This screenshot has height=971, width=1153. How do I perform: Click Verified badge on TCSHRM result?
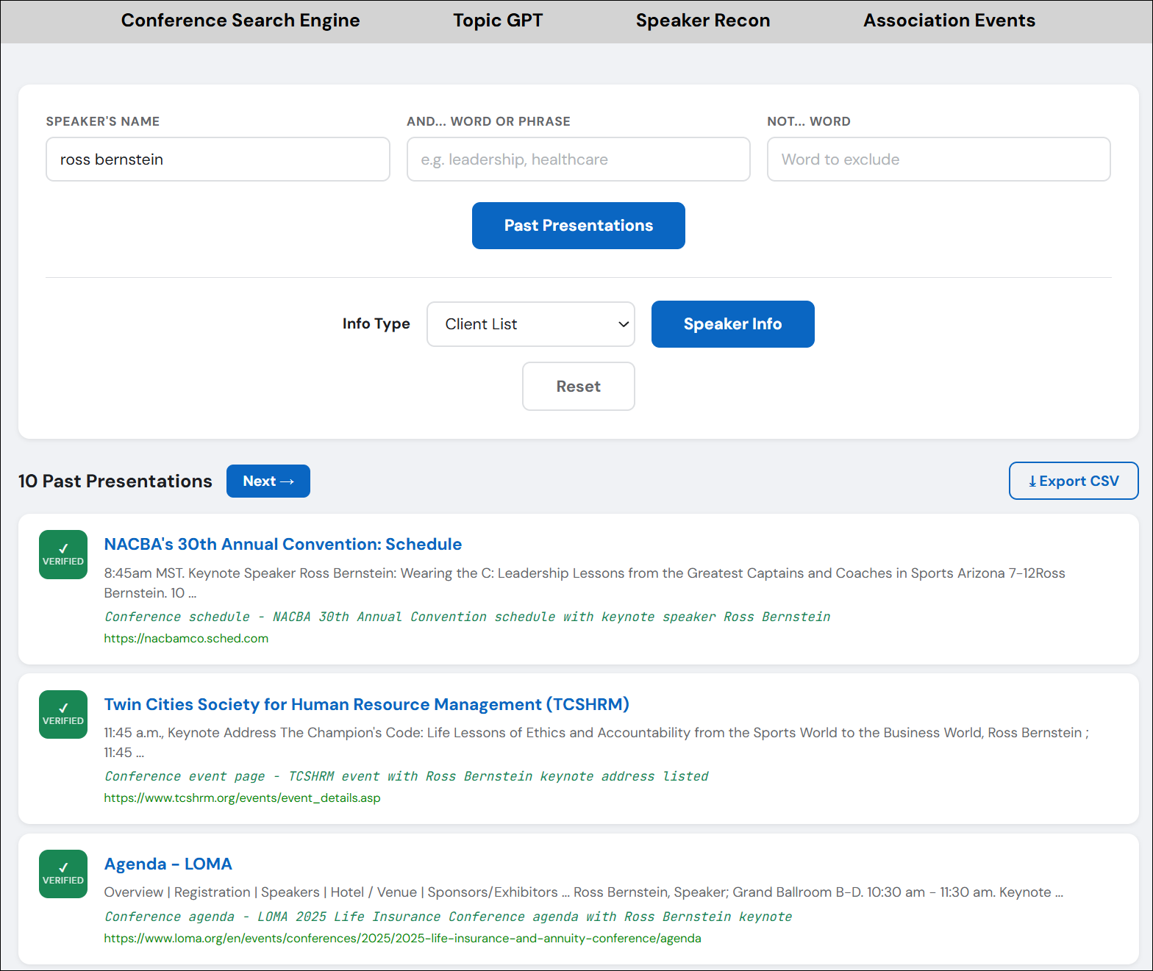pos(63,714)
